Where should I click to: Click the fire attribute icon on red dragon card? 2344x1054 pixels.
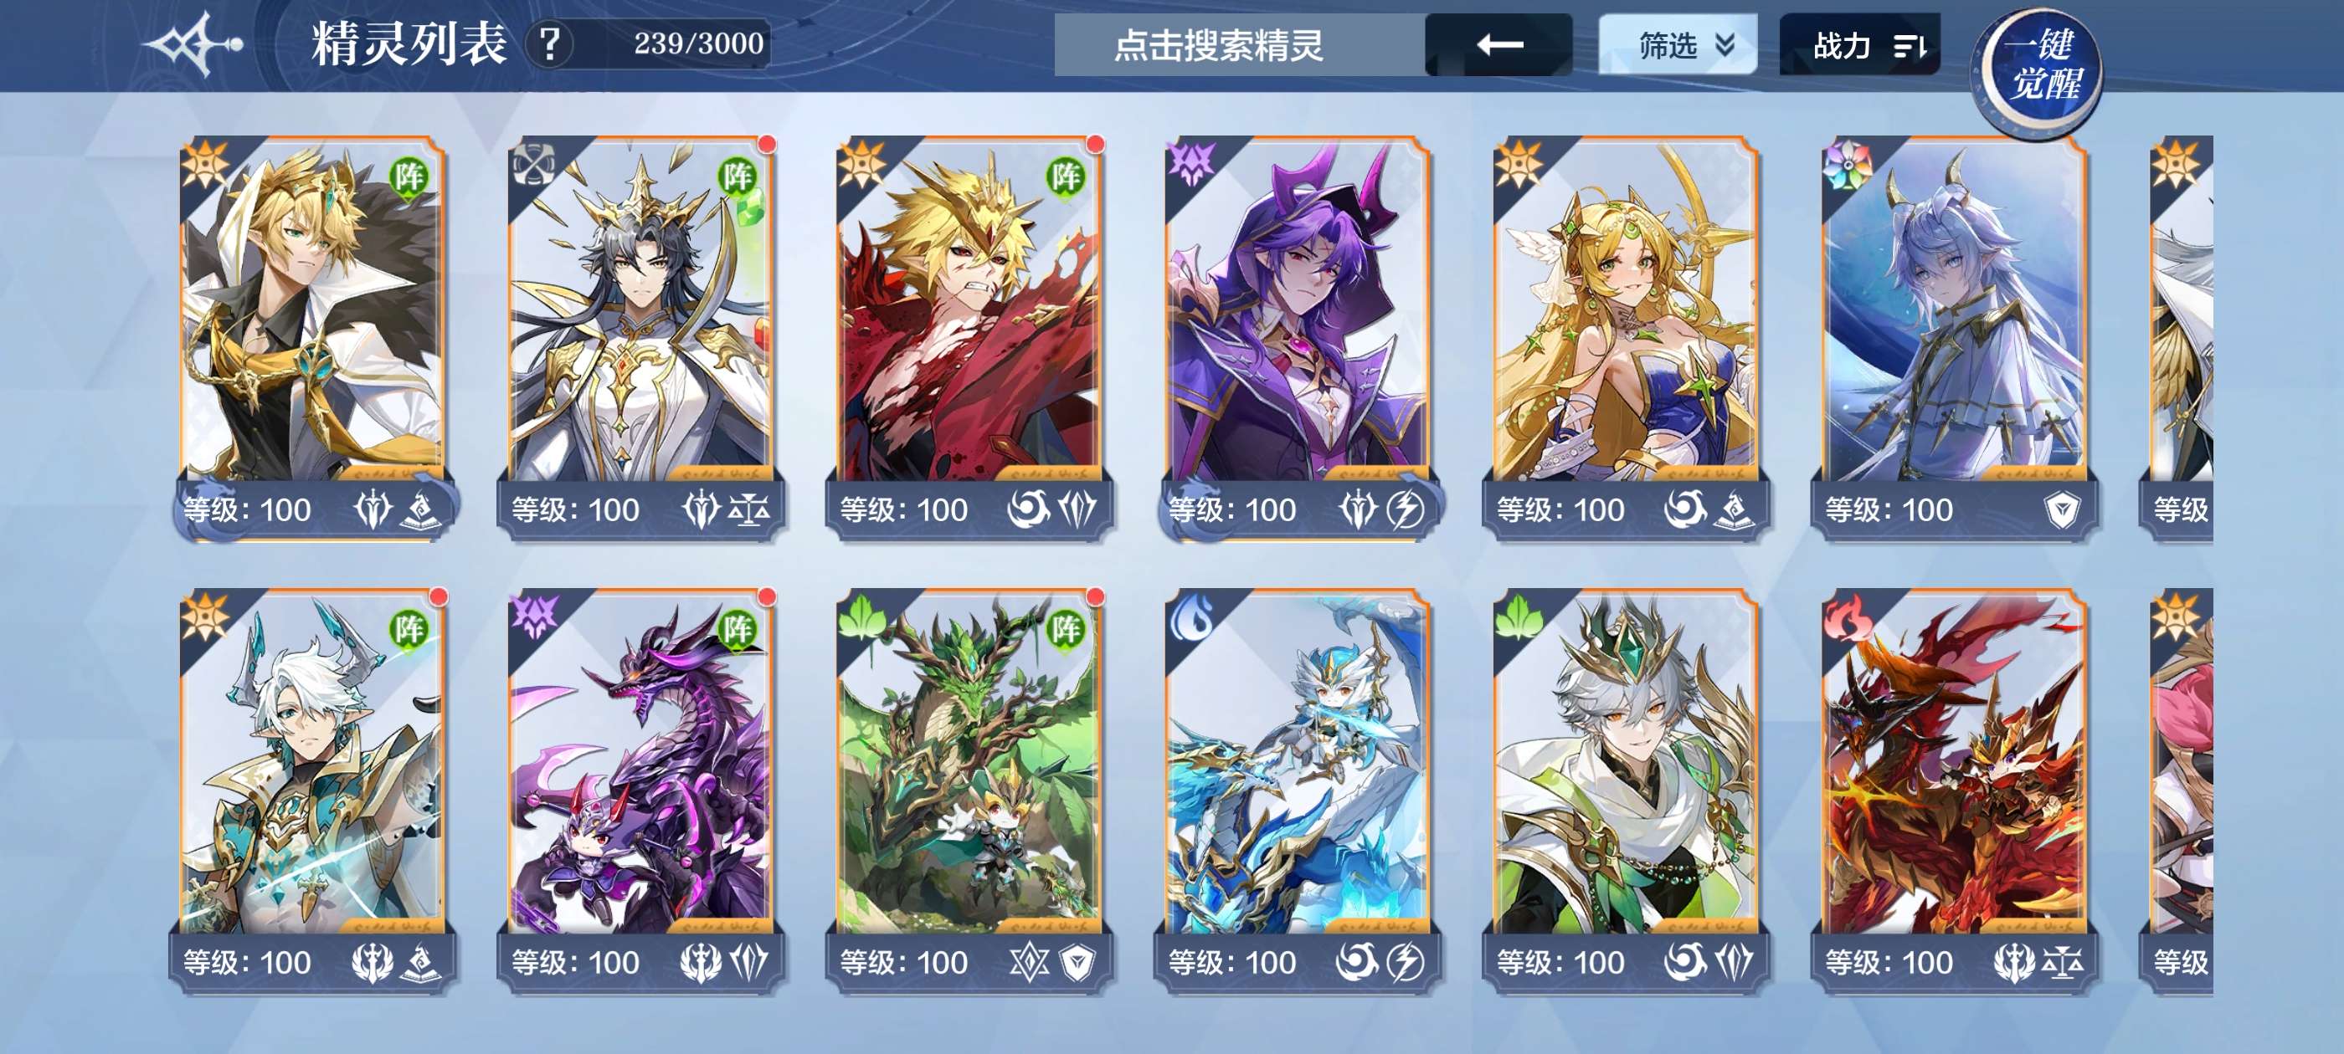point(1845,617)
